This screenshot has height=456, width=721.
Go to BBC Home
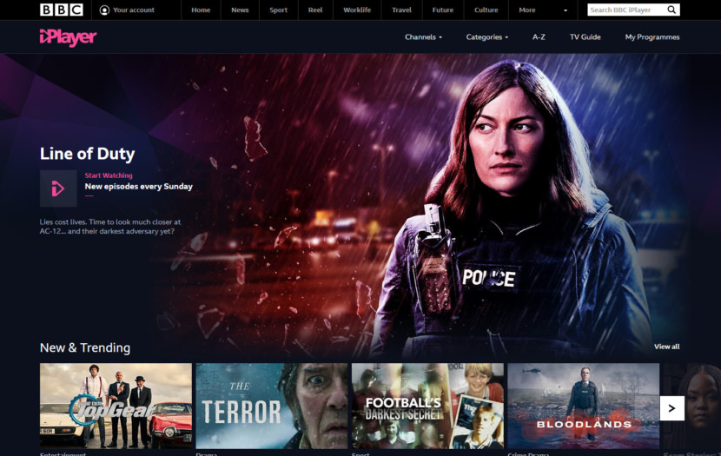(x=201, y=10)
